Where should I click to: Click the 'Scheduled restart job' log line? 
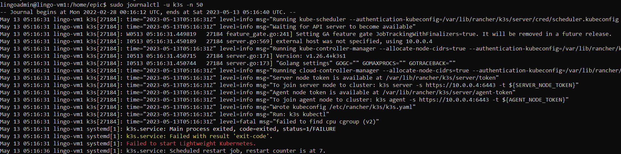[226, 151]
